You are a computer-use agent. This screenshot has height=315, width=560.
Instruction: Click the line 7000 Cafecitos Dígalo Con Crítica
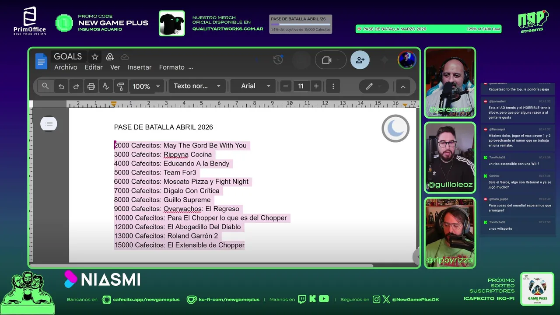click(167, 191)
